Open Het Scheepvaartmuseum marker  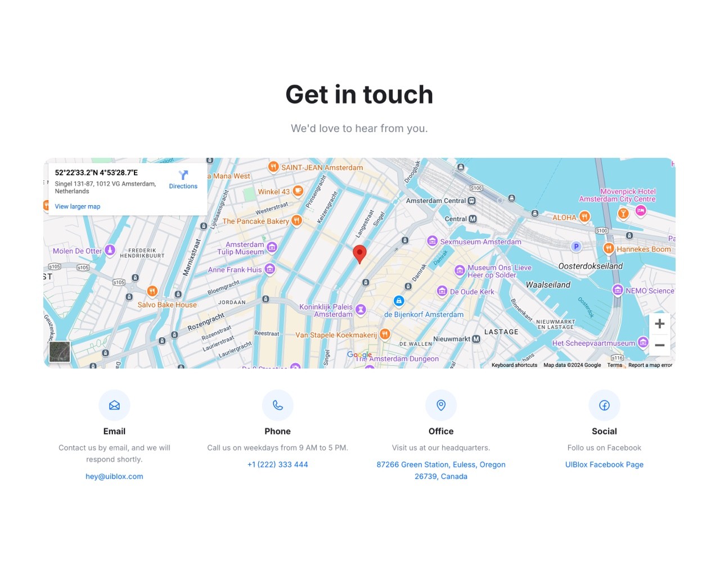[643, 342]
